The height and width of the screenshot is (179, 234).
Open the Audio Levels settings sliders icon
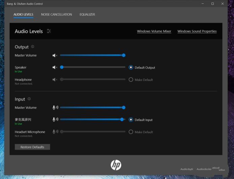point(49,31)
